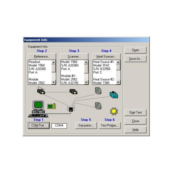Click the scanner modules icon
Screen dimensions: 173x173
click(73, 92)
